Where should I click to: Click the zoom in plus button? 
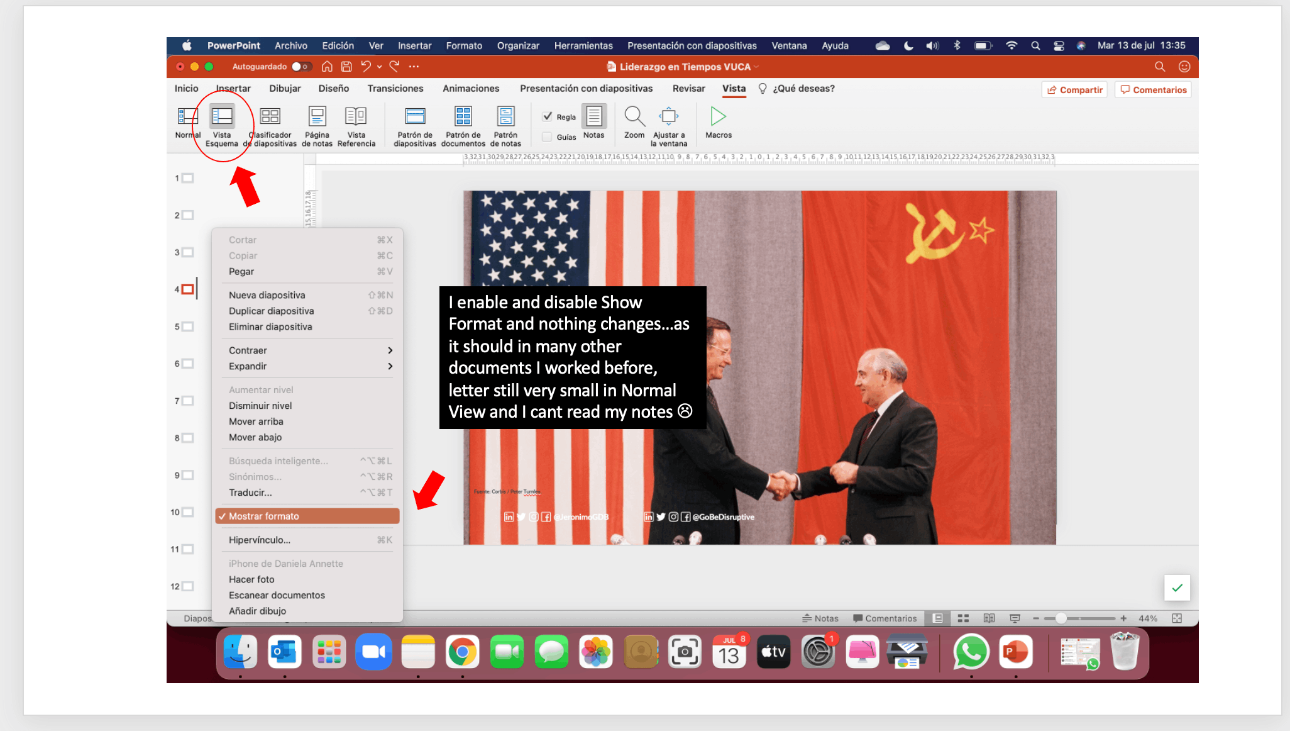[x=1123, y=618]
